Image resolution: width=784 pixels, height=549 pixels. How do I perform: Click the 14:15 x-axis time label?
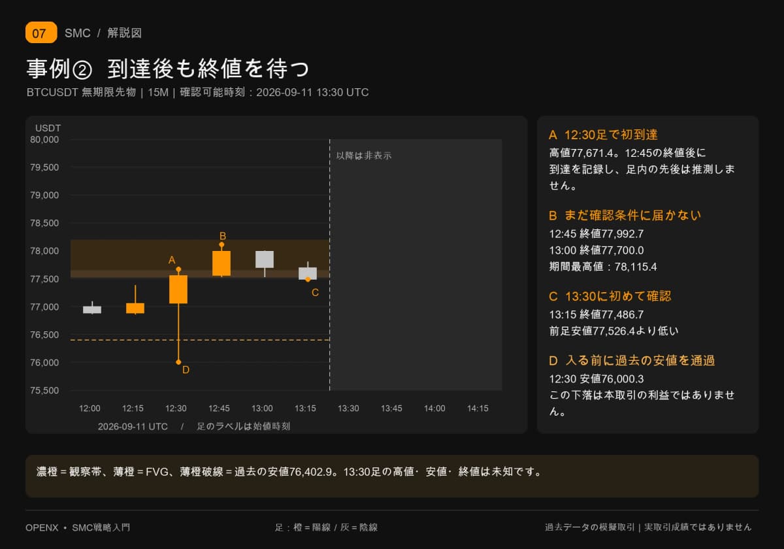click(x=478, y=408)
